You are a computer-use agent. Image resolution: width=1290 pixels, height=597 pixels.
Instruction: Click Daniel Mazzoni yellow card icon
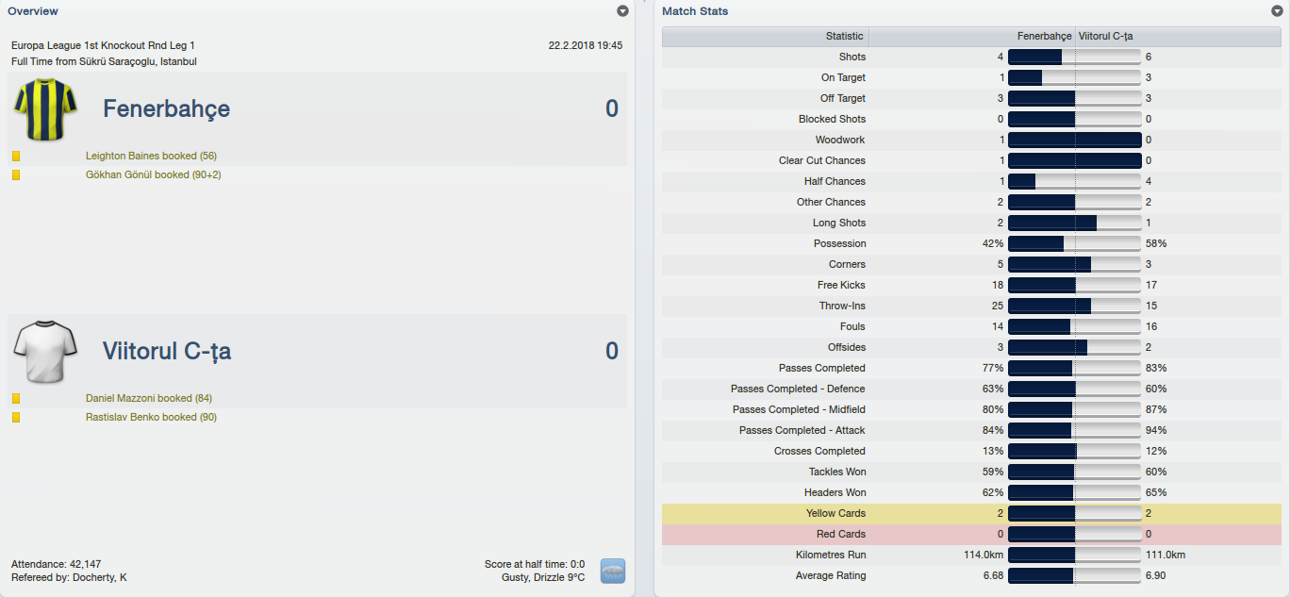pos(16,399)
